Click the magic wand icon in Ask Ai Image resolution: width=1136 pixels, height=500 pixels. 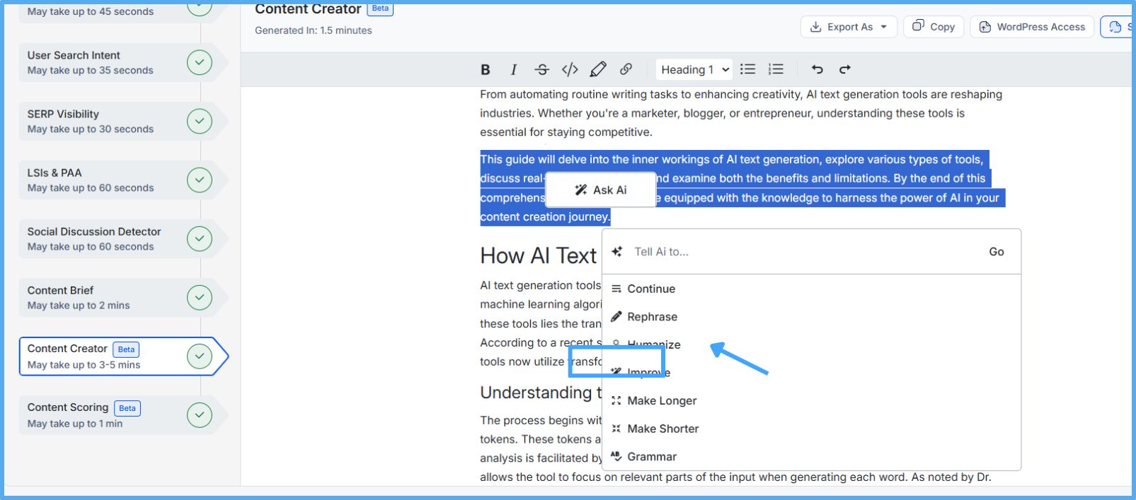tap(581, 190)
